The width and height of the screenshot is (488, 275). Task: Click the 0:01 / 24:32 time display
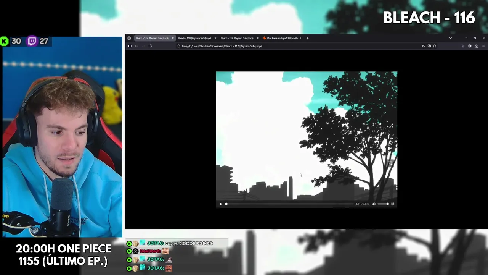pos(363,204)
